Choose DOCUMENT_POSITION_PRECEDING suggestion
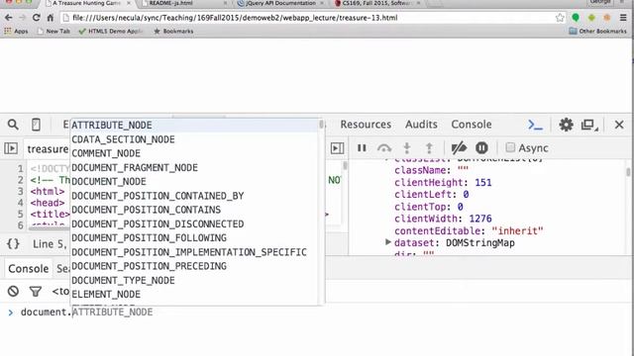This screenshot has height=356, width=634. pos(194,266)
